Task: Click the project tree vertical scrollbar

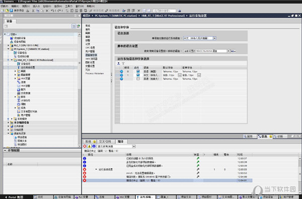Action: [80, 90]
